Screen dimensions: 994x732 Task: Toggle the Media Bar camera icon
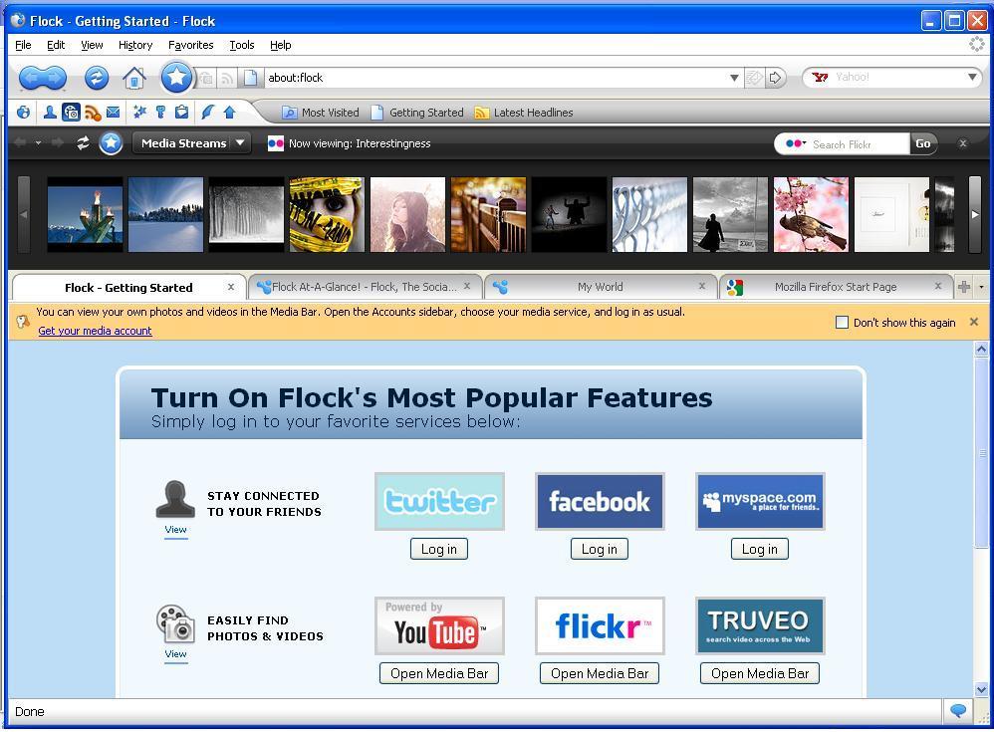coord(72,113)
